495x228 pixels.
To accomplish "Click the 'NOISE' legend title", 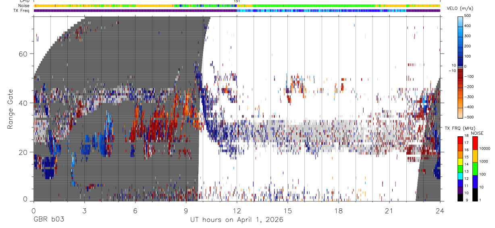I will [x=478, y=133].
